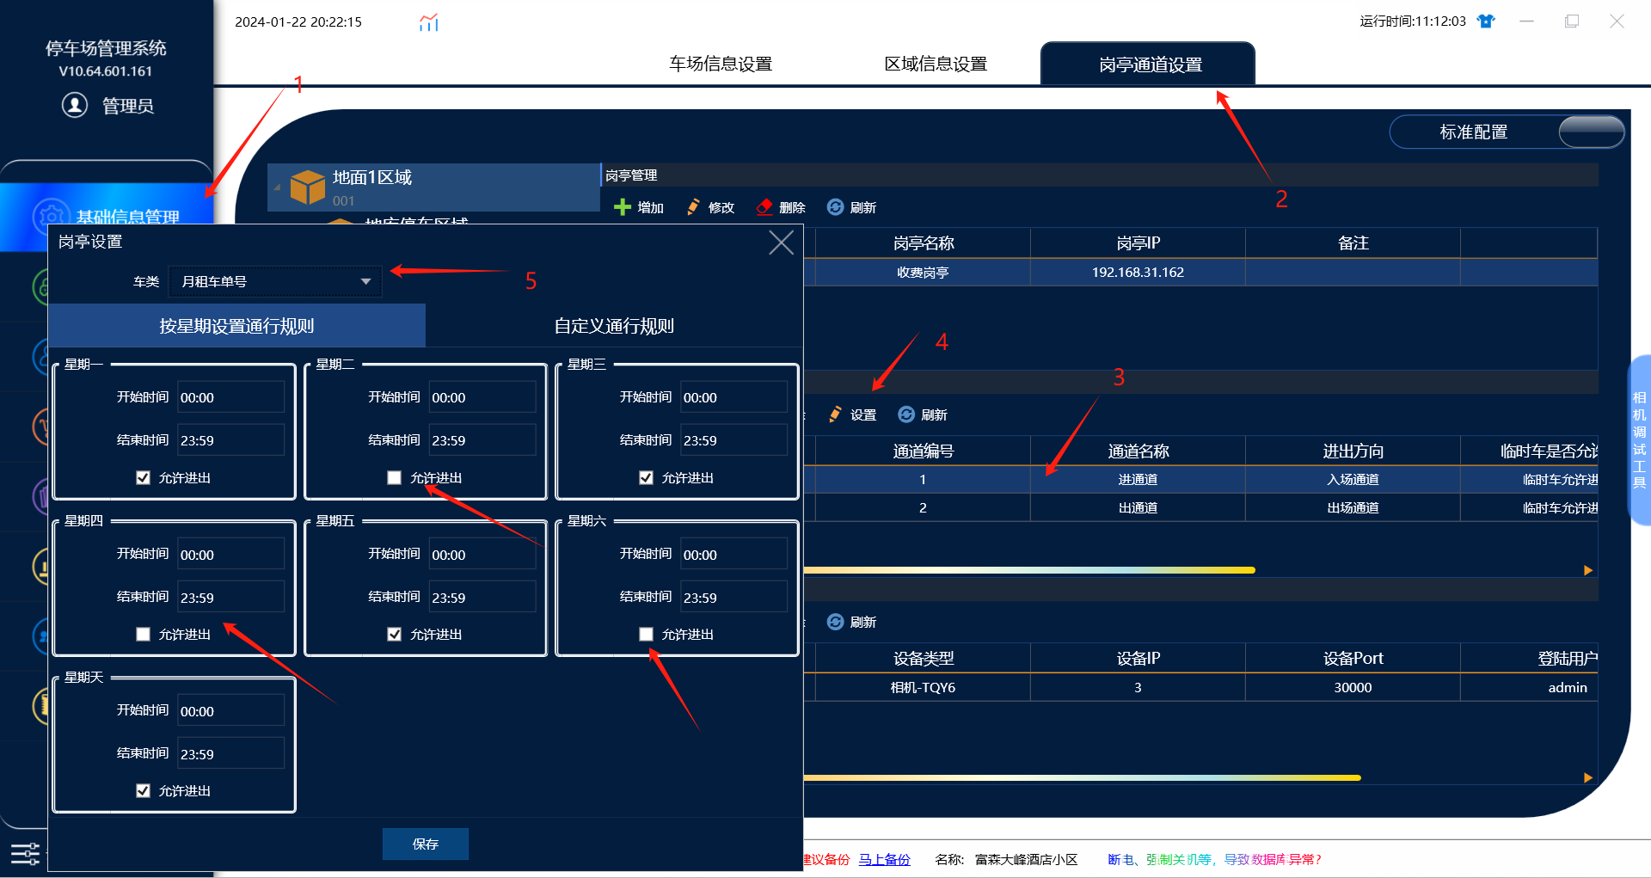Click the 马上备份 link

(x=884, y=859)
